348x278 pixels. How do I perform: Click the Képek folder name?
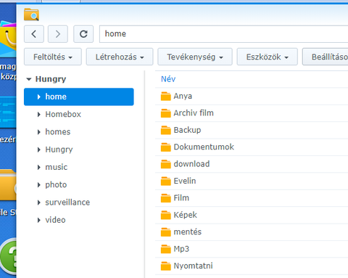pos(186,215)
